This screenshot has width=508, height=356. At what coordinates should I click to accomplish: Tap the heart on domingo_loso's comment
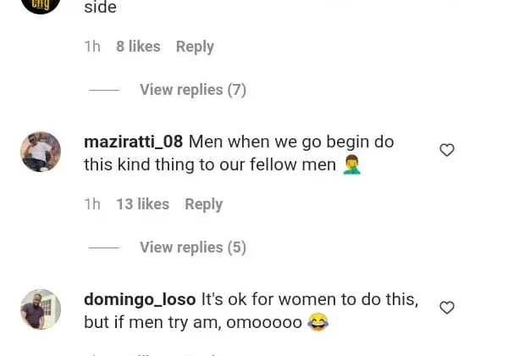point(447,308)
